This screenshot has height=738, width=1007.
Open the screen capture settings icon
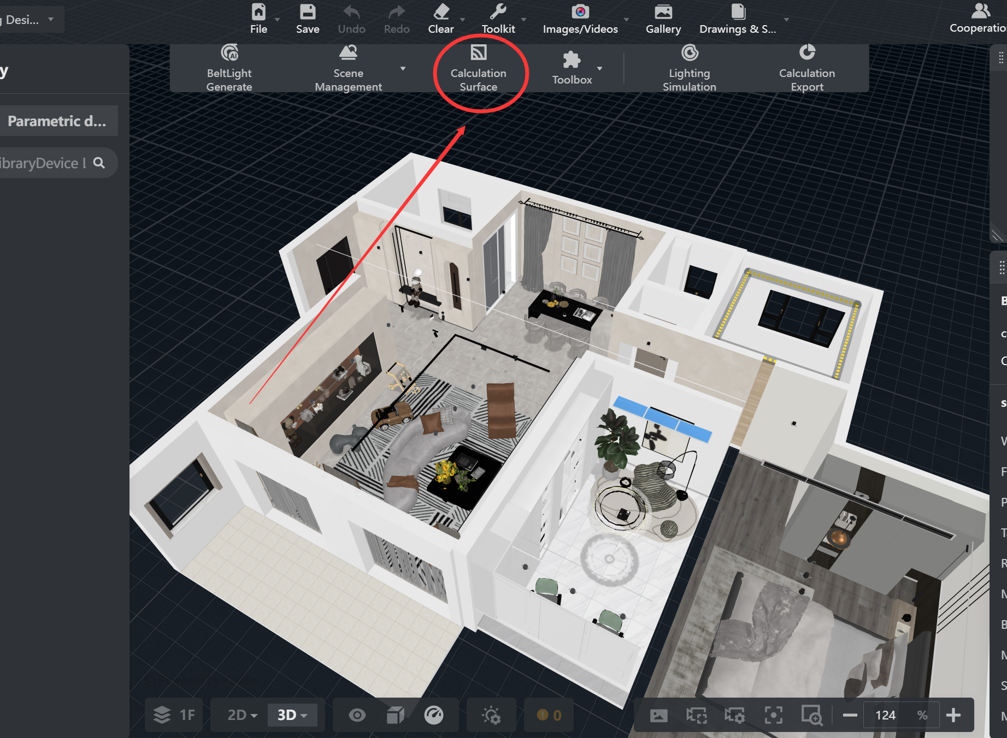(735, 715)
